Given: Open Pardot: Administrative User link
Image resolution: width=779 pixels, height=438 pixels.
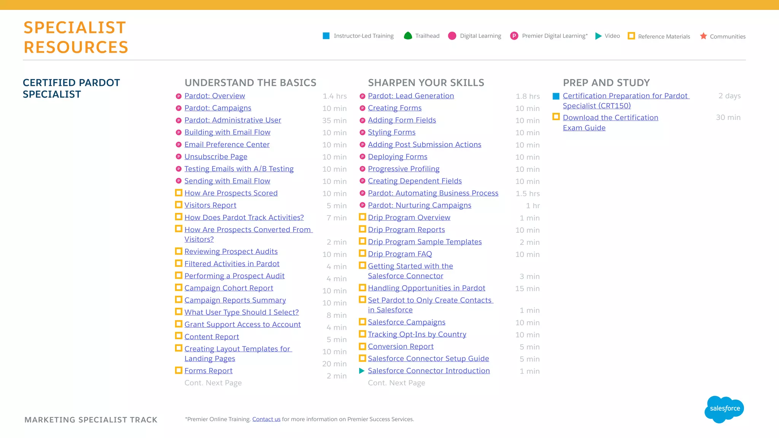Looking at the screenshot, I should click(233, 120).
